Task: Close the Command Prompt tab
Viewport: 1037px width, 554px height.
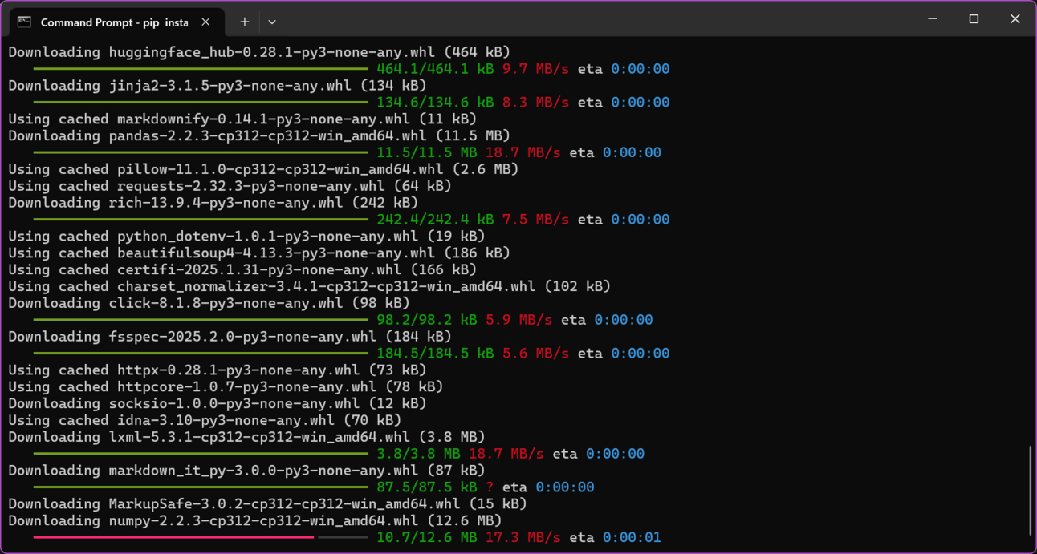Action: (205, 22)
